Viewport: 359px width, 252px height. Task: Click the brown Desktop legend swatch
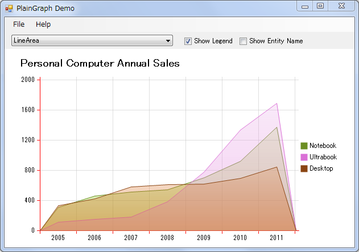pos(304,168)
